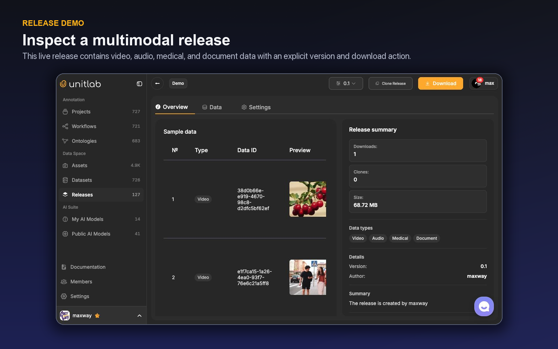Click the orange Download button
Screen dimensions: 558x349
click(x=440, y=83)
